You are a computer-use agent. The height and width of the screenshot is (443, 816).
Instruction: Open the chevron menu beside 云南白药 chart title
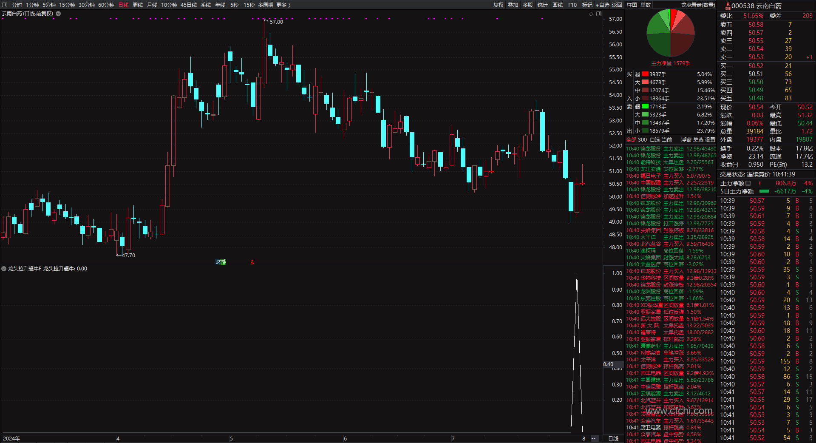click(58, 14)
